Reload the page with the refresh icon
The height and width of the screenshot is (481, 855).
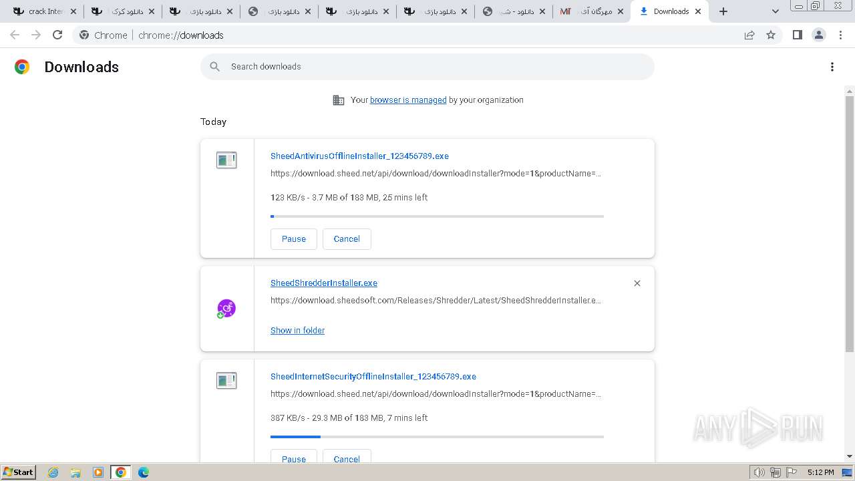pyautogui.click(x=57, y=35)
